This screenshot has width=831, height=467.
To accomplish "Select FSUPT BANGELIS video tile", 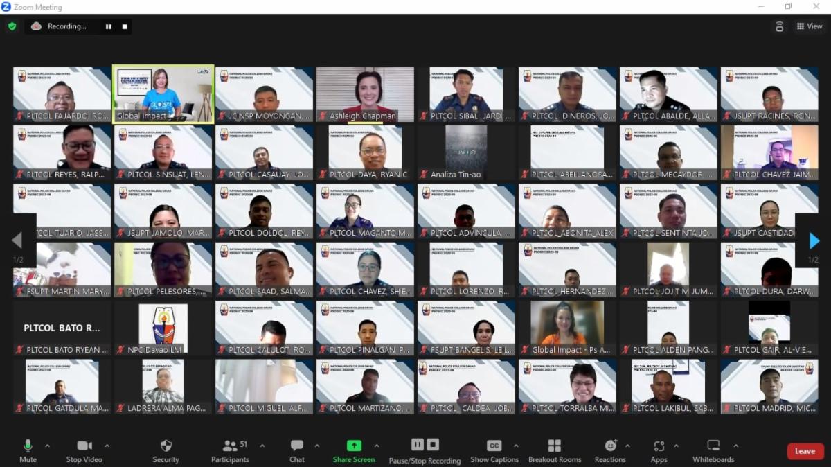I will (x=466, y=328).
